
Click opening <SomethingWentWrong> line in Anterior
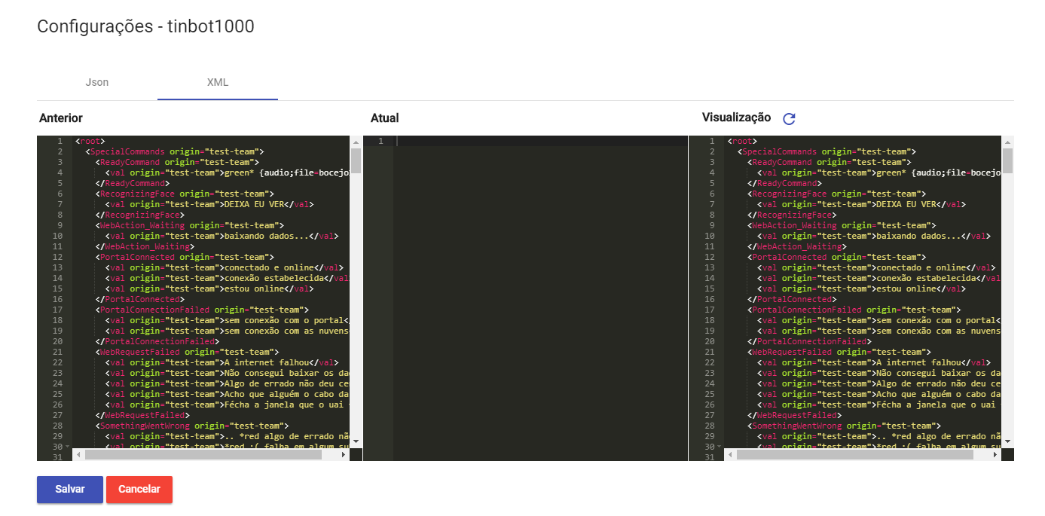click(x=191, y=426)
